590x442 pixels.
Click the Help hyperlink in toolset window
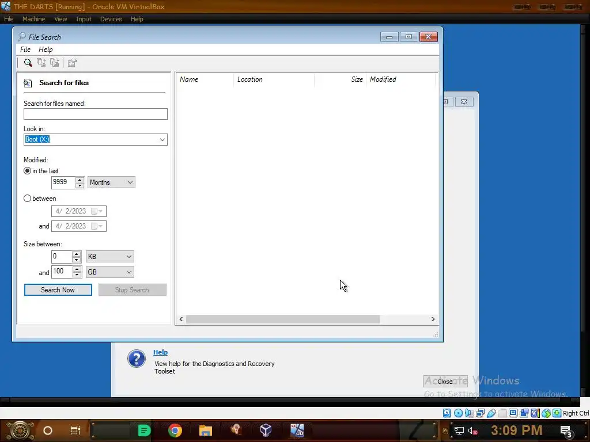coord(160,352)
